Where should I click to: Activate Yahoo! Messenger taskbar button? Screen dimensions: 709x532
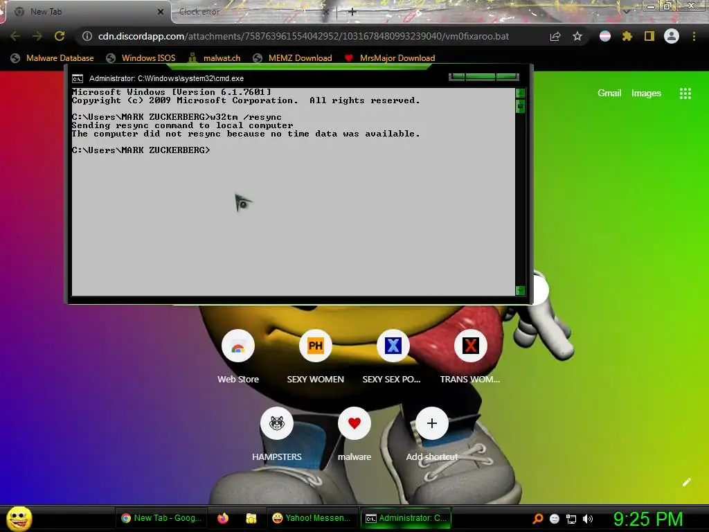coord(312,518)
